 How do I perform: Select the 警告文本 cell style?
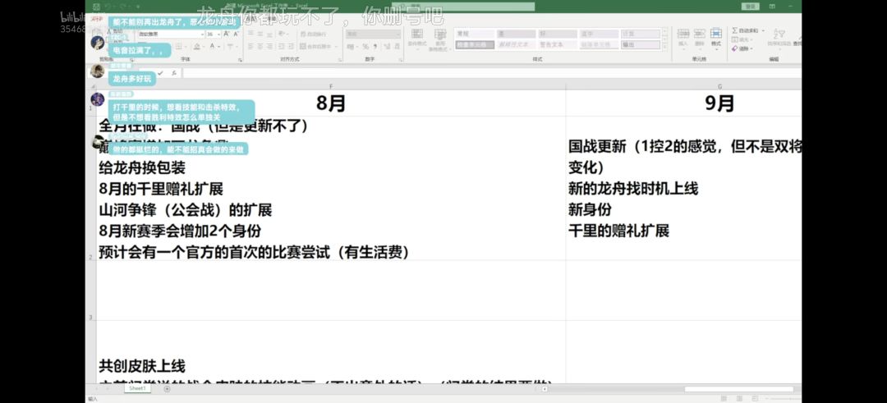[x=558, y=44]
